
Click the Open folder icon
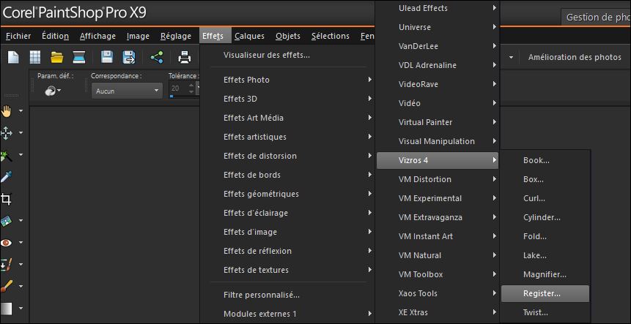coord(56,58)
